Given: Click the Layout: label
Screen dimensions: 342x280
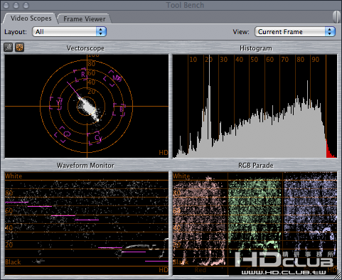Looking at the screenshot, I should tap(16, 32).
